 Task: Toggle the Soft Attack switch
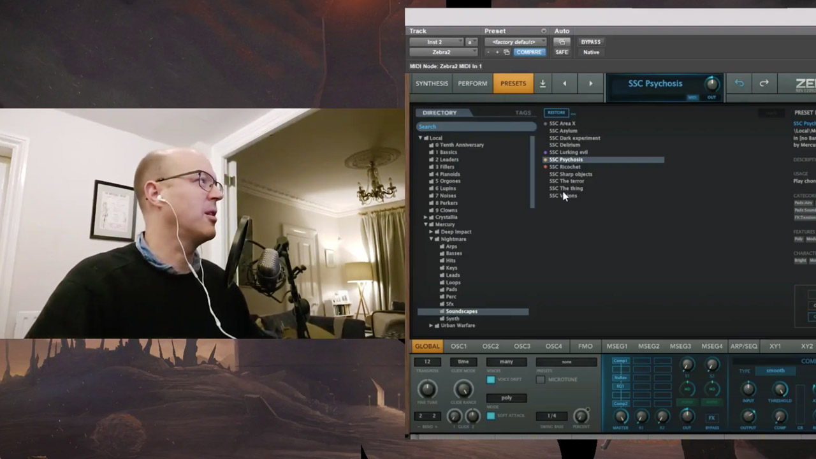490,416
